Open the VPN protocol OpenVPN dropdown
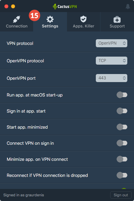 click(x=112, y=43)
